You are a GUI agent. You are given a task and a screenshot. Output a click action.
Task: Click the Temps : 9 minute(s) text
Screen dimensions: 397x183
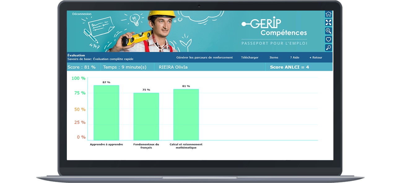click(124, 67)
